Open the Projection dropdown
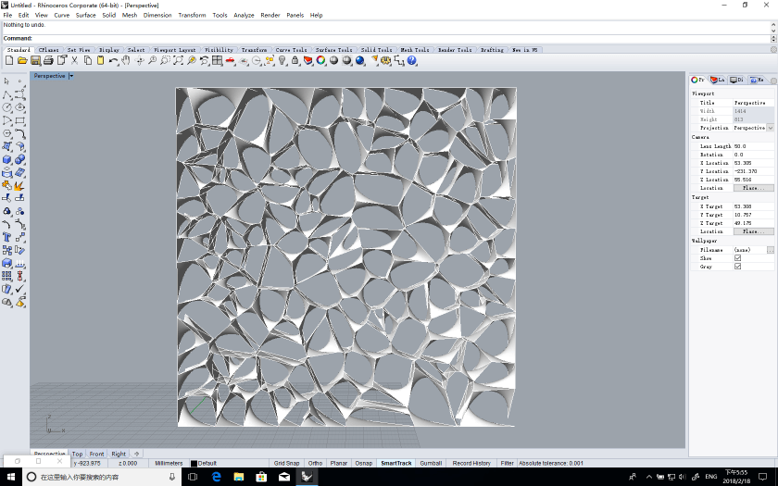Viewport: 778px width, 486px height. pyautogui.click(x=770, y=128)
